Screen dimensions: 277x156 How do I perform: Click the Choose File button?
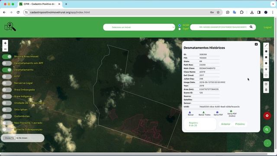9,138
